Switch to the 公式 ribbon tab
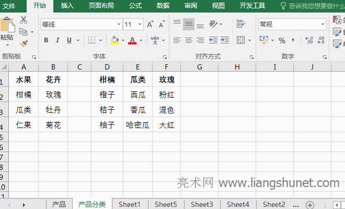 135,6
